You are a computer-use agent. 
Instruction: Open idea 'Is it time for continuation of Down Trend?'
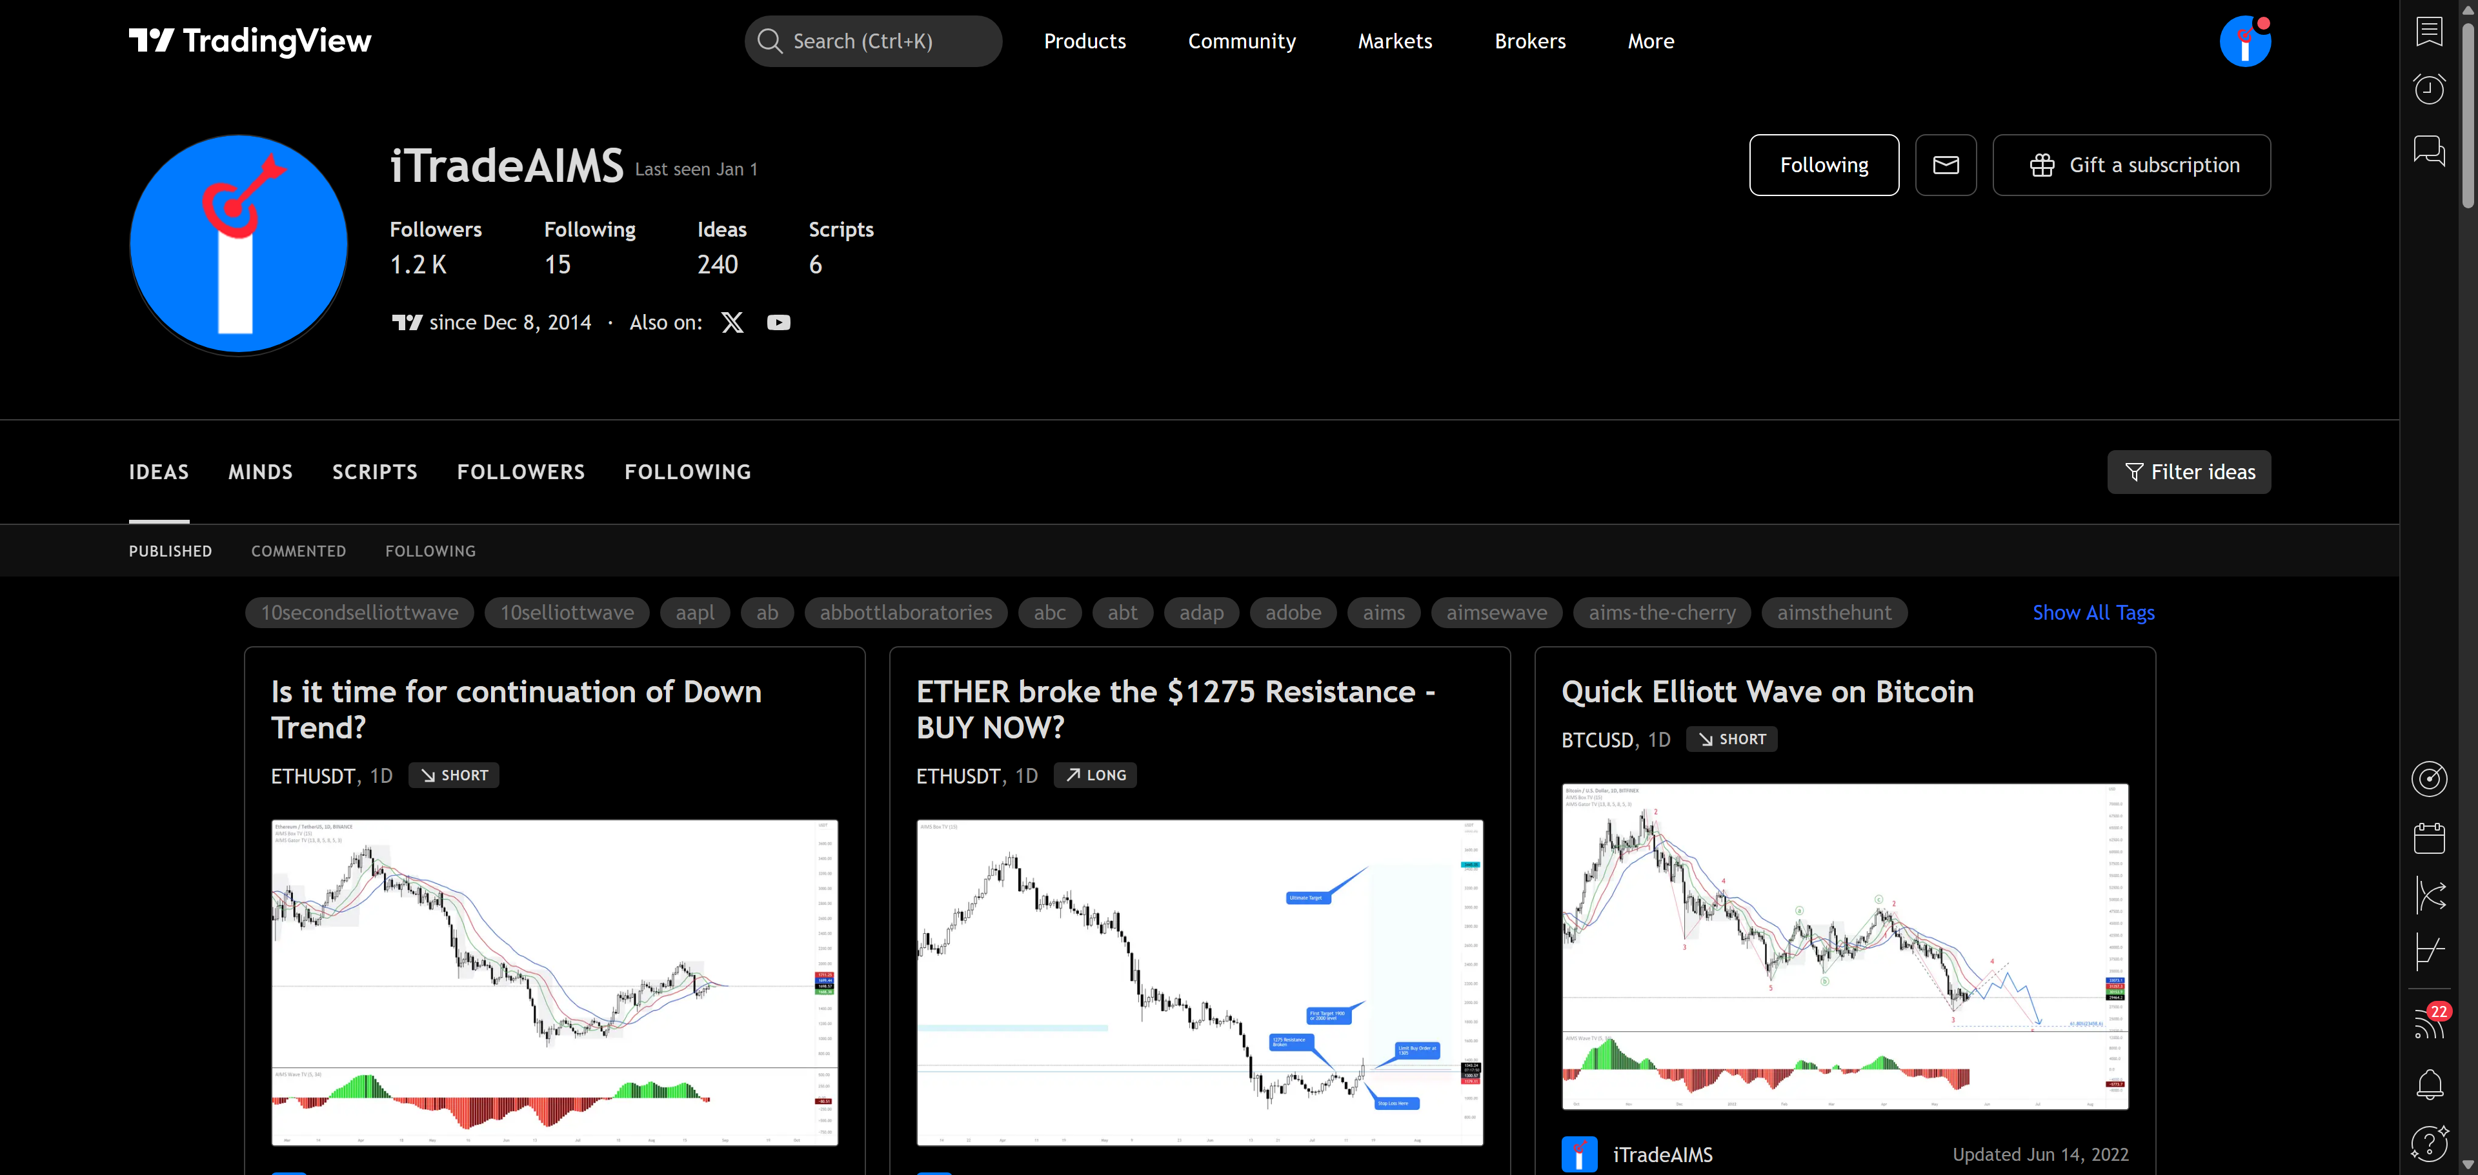(516, 709)
